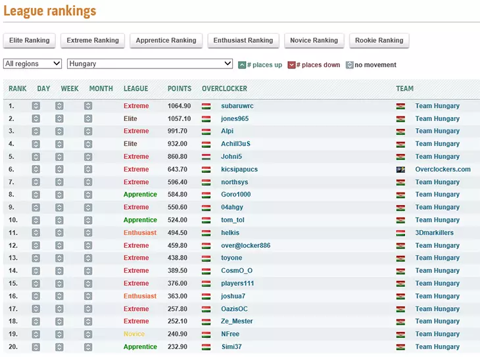The image size is (480, 357).
Task: Show the Novice Ranking
Action: coord(314,40)
